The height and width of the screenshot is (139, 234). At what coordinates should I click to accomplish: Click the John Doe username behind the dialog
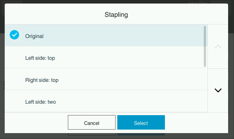pyautogui.click(x=198, y=3)
